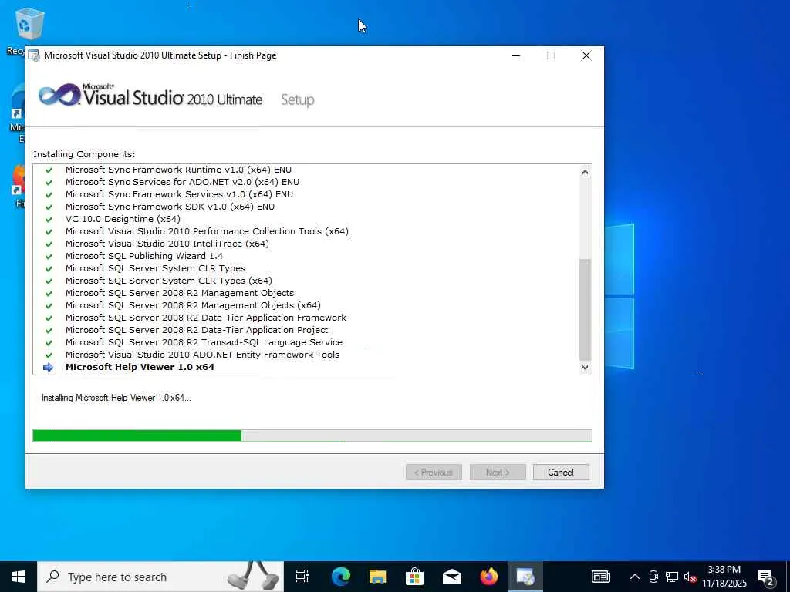Click Visual Studio setup taskbar icon
The image size is (790, 592).
click(x=525, y=577)
